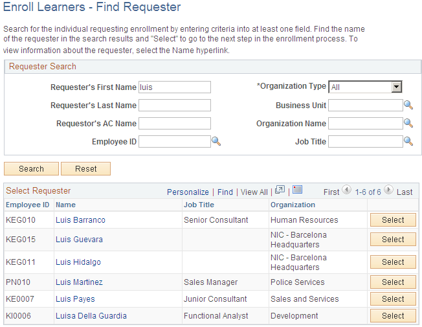Viewport: 422px width, 327px height.
Task: Show next rows arrow icon
Action: (388, 190)
